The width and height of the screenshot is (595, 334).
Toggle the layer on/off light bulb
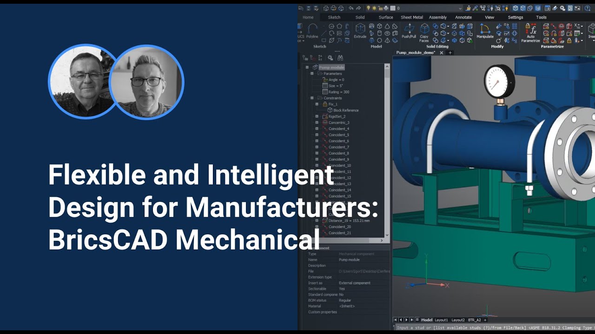368,8
